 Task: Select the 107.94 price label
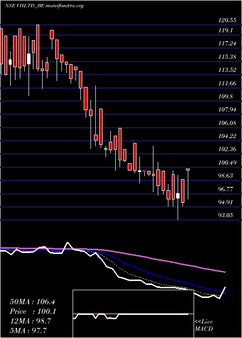click(x=227, y=110)
